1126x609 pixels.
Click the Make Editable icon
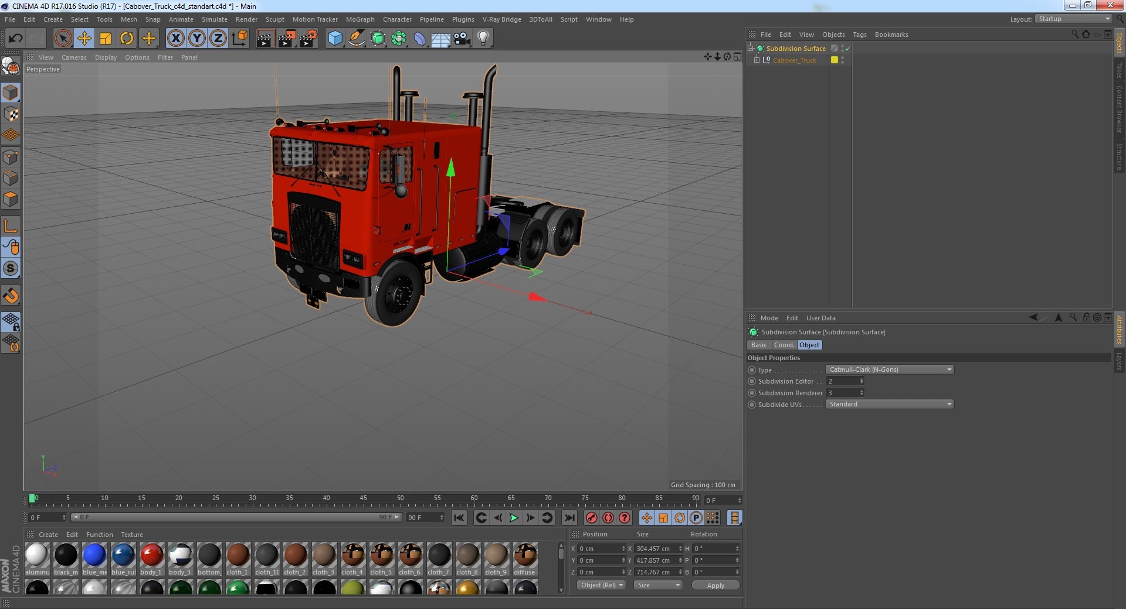coord(11,66)
